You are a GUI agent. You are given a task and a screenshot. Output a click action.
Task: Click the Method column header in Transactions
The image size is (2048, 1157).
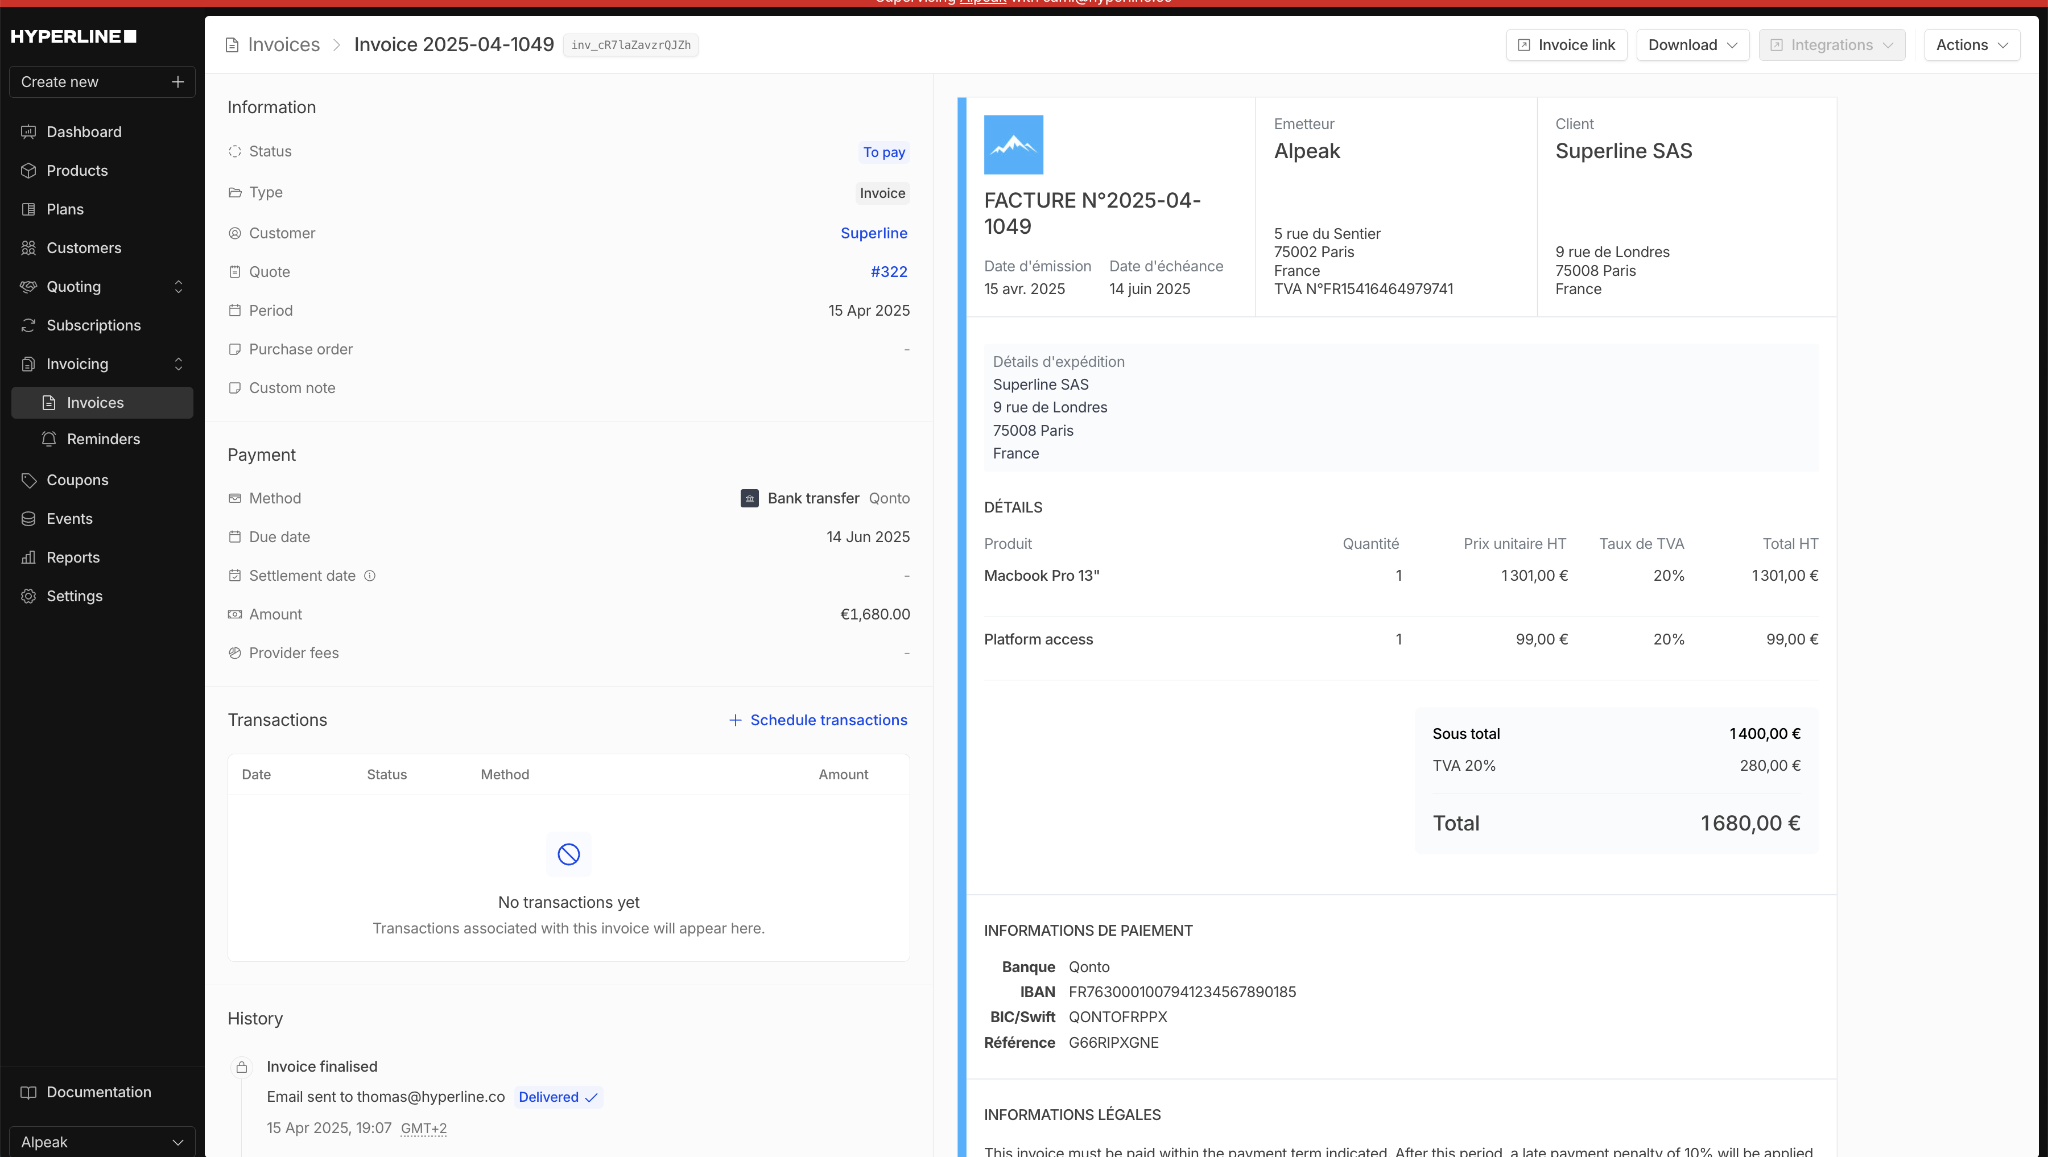click(x=505, y=775)
